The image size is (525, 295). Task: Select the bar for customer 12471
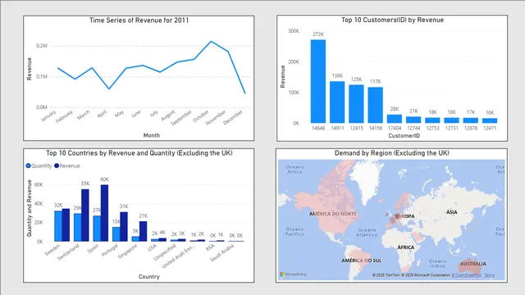[x=490, y=120]
